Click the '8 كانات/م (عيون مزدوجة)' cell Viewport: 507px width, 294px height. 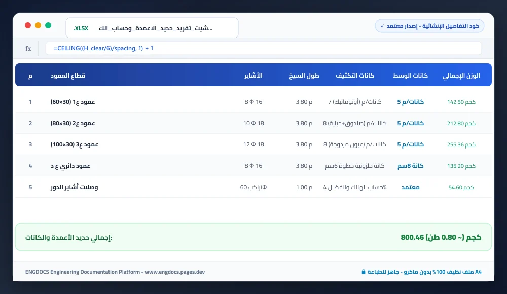point(355,144)
